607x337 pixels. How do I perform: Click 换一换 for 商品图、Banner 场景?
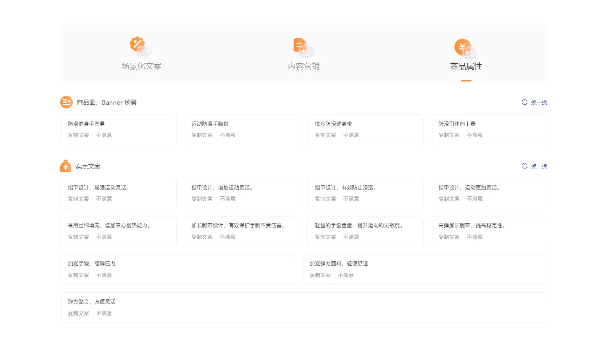539,102
